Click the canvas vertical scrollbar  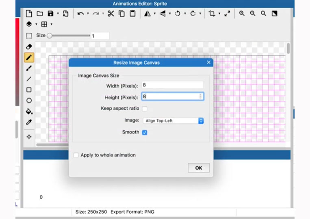[x=288, y=48]
